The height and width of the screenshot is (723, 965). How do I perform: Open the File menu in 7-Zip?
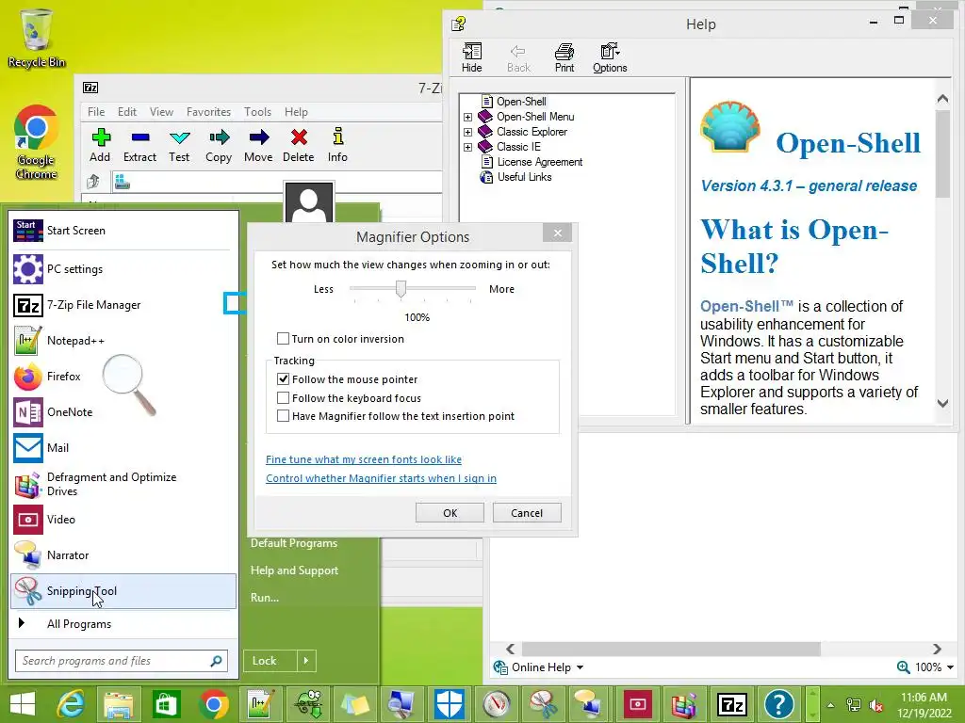tap(96, 112)
